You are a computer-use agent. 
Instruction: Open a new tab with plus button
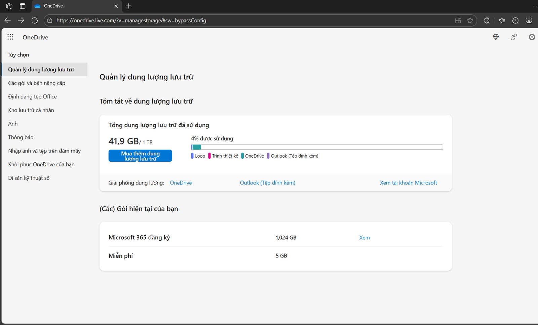(x=129, y=6)
